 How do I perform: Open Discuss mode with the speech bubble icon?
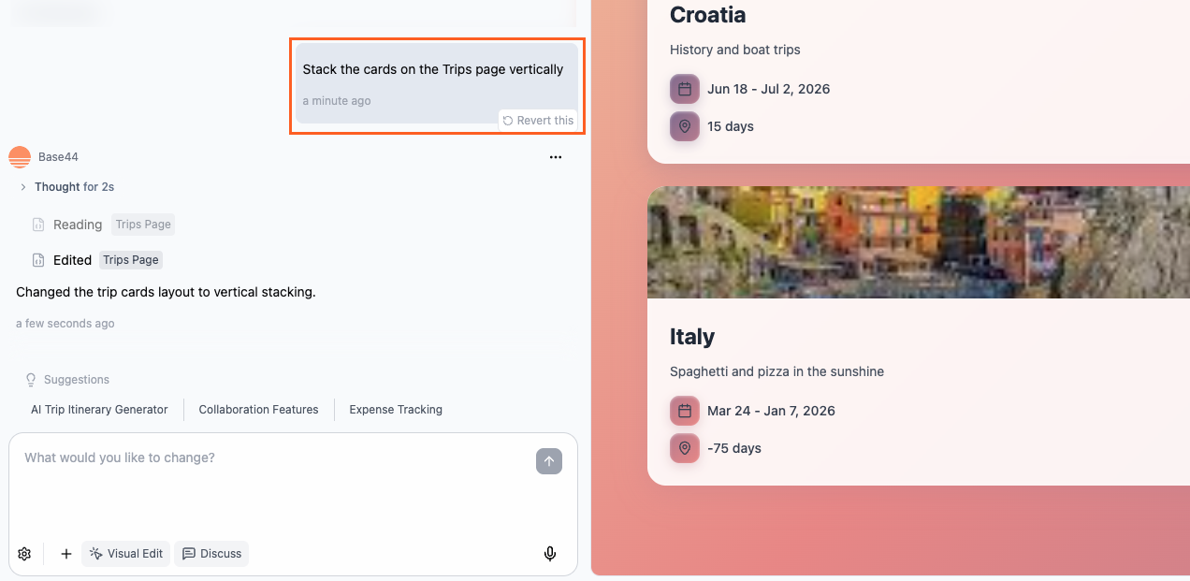(x=211, y=553)
